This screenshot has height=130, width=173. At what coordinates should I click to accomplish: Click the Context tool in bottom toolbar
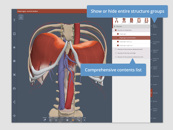[x=45, y=120]
